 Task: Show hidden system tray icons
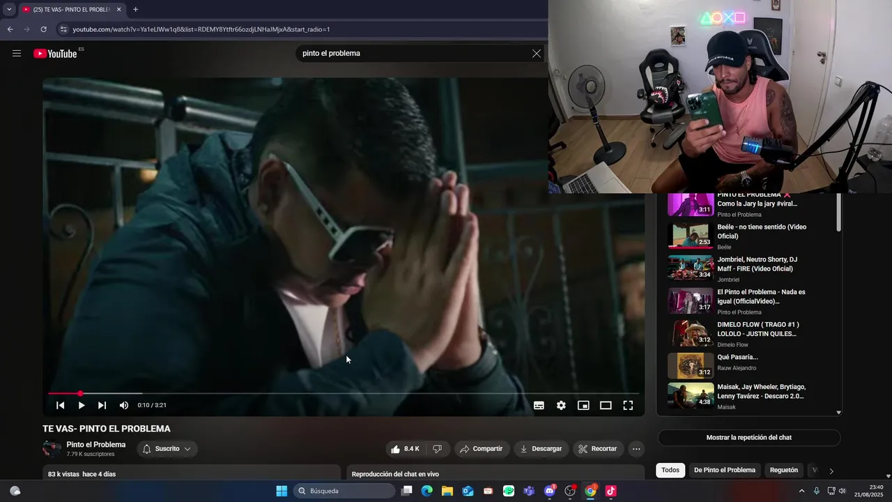tap(801, 491)
